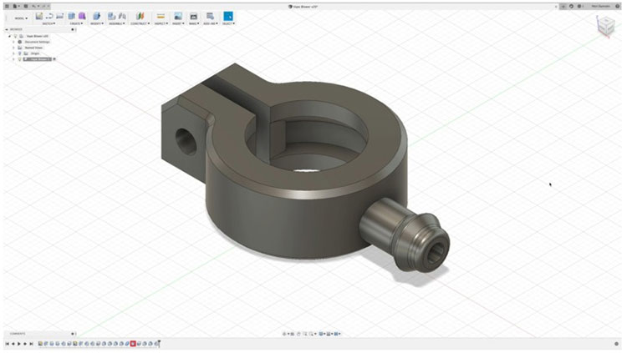Click the ViewCube in top right corner
The width and height of the screenshot is (627, 353).
(x=606, y=26)
